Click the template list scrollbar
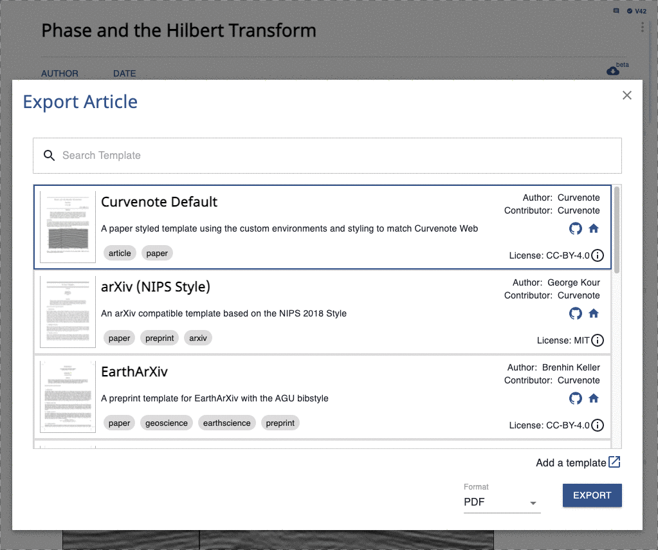 [x=616, y=229]
